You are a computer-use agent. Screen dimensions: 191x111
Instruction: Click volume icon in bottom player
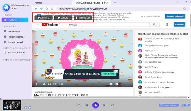tap(112, 105)
